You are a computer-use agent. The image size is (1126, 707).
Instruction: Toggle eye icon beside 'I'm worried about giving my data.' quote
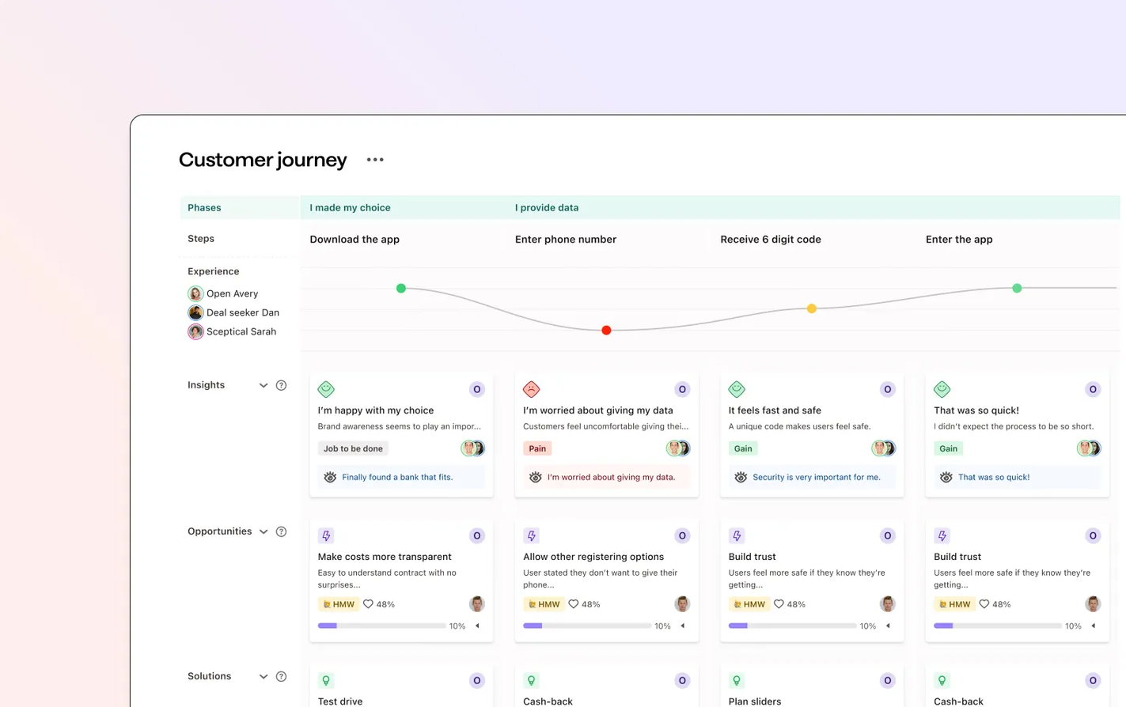(x=536, y=477)
